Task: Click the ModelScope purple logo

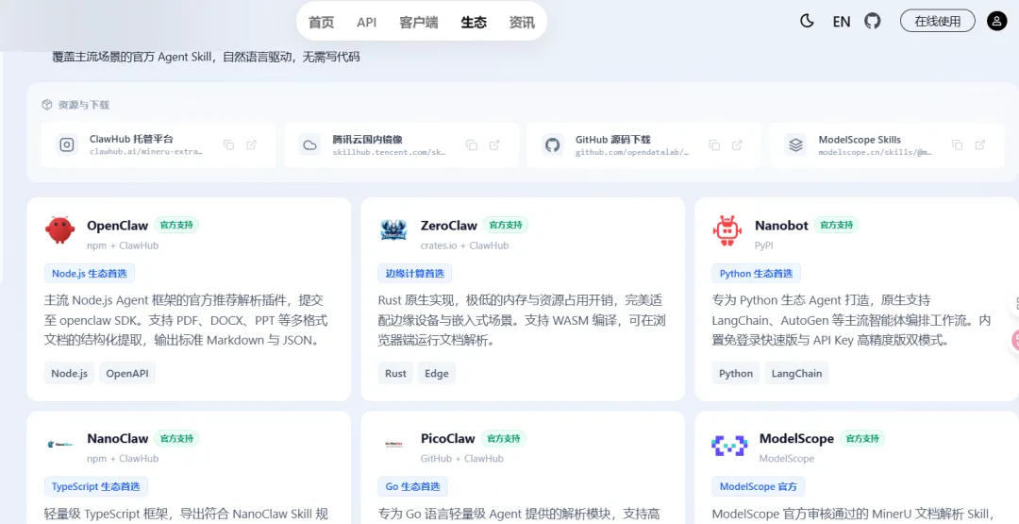Action: pos(729,445)
